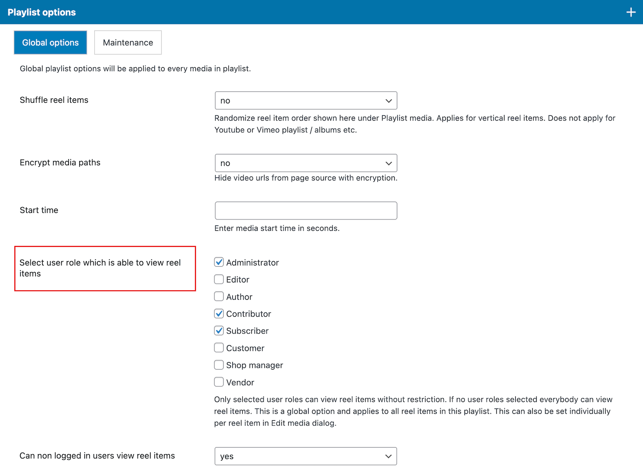The image size is (643, 468).
Task: Check the Vendor role checkbox
Action: [219, 382]
